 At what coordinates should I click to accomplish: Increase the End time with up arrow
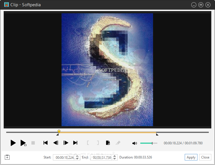point(115,156)
